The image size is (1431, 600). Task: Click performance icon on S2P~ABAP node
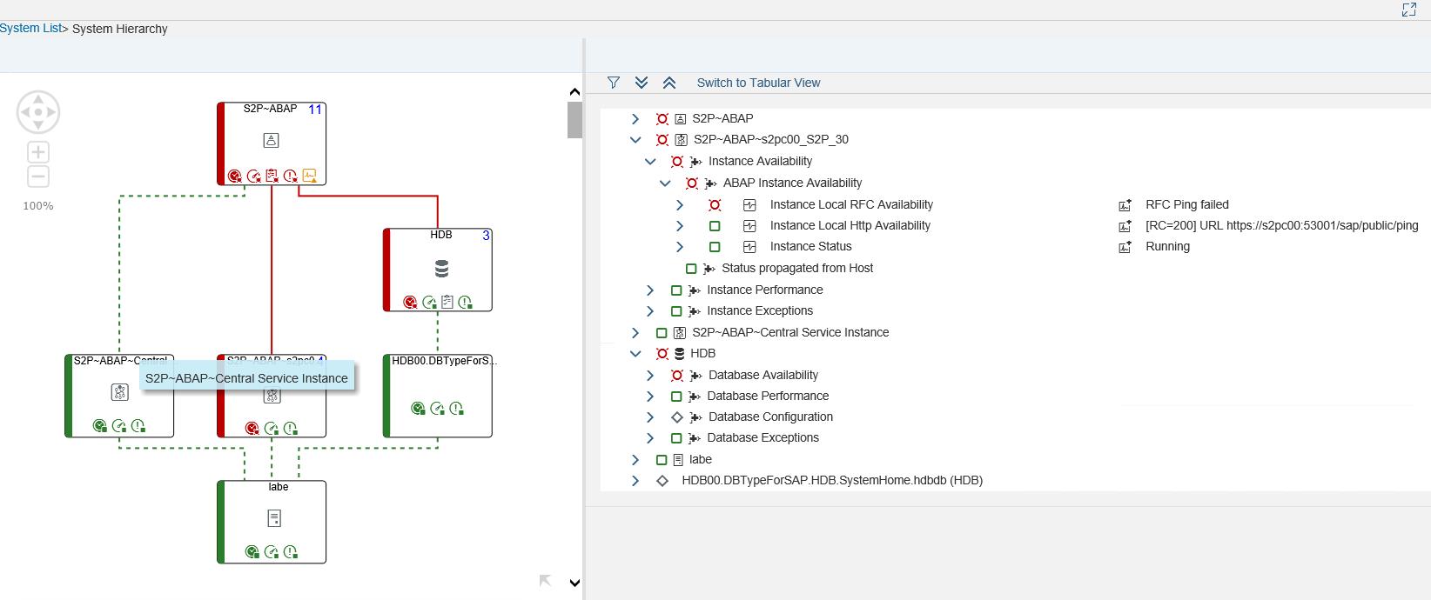[x=254, y=176]
